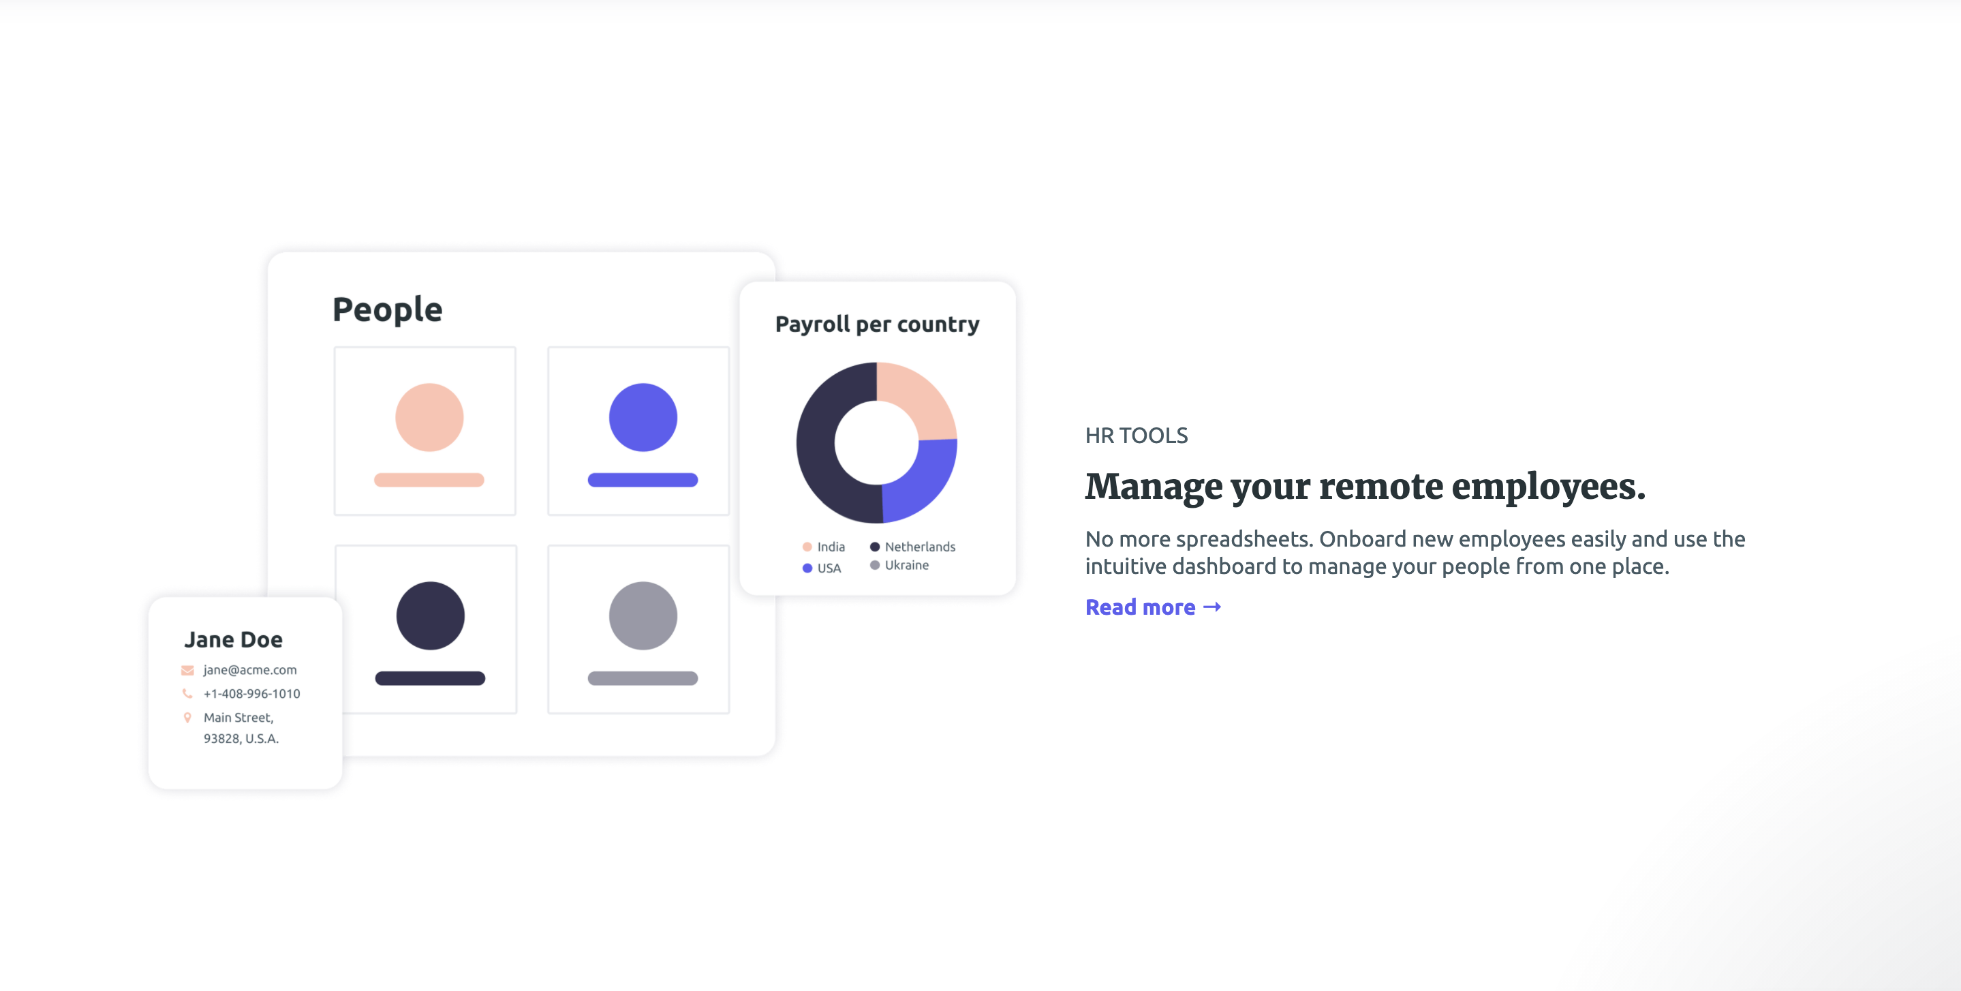Click the 'Payroll per country' title
This screenshot has height=991, width=1961.
tap(877, 324)
